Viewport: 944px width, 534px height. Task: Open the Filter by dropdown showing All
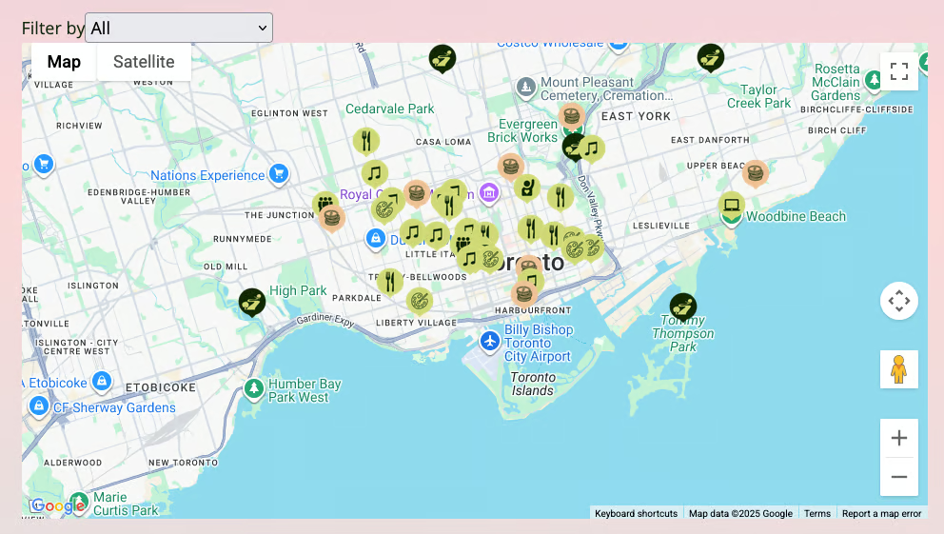(179, 28)
